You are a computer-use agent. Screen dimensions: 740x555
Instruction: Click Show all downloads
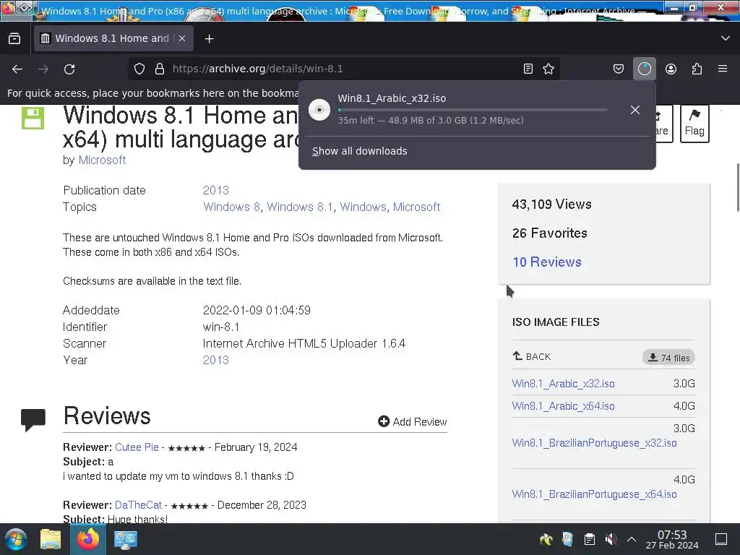[360, 151]
